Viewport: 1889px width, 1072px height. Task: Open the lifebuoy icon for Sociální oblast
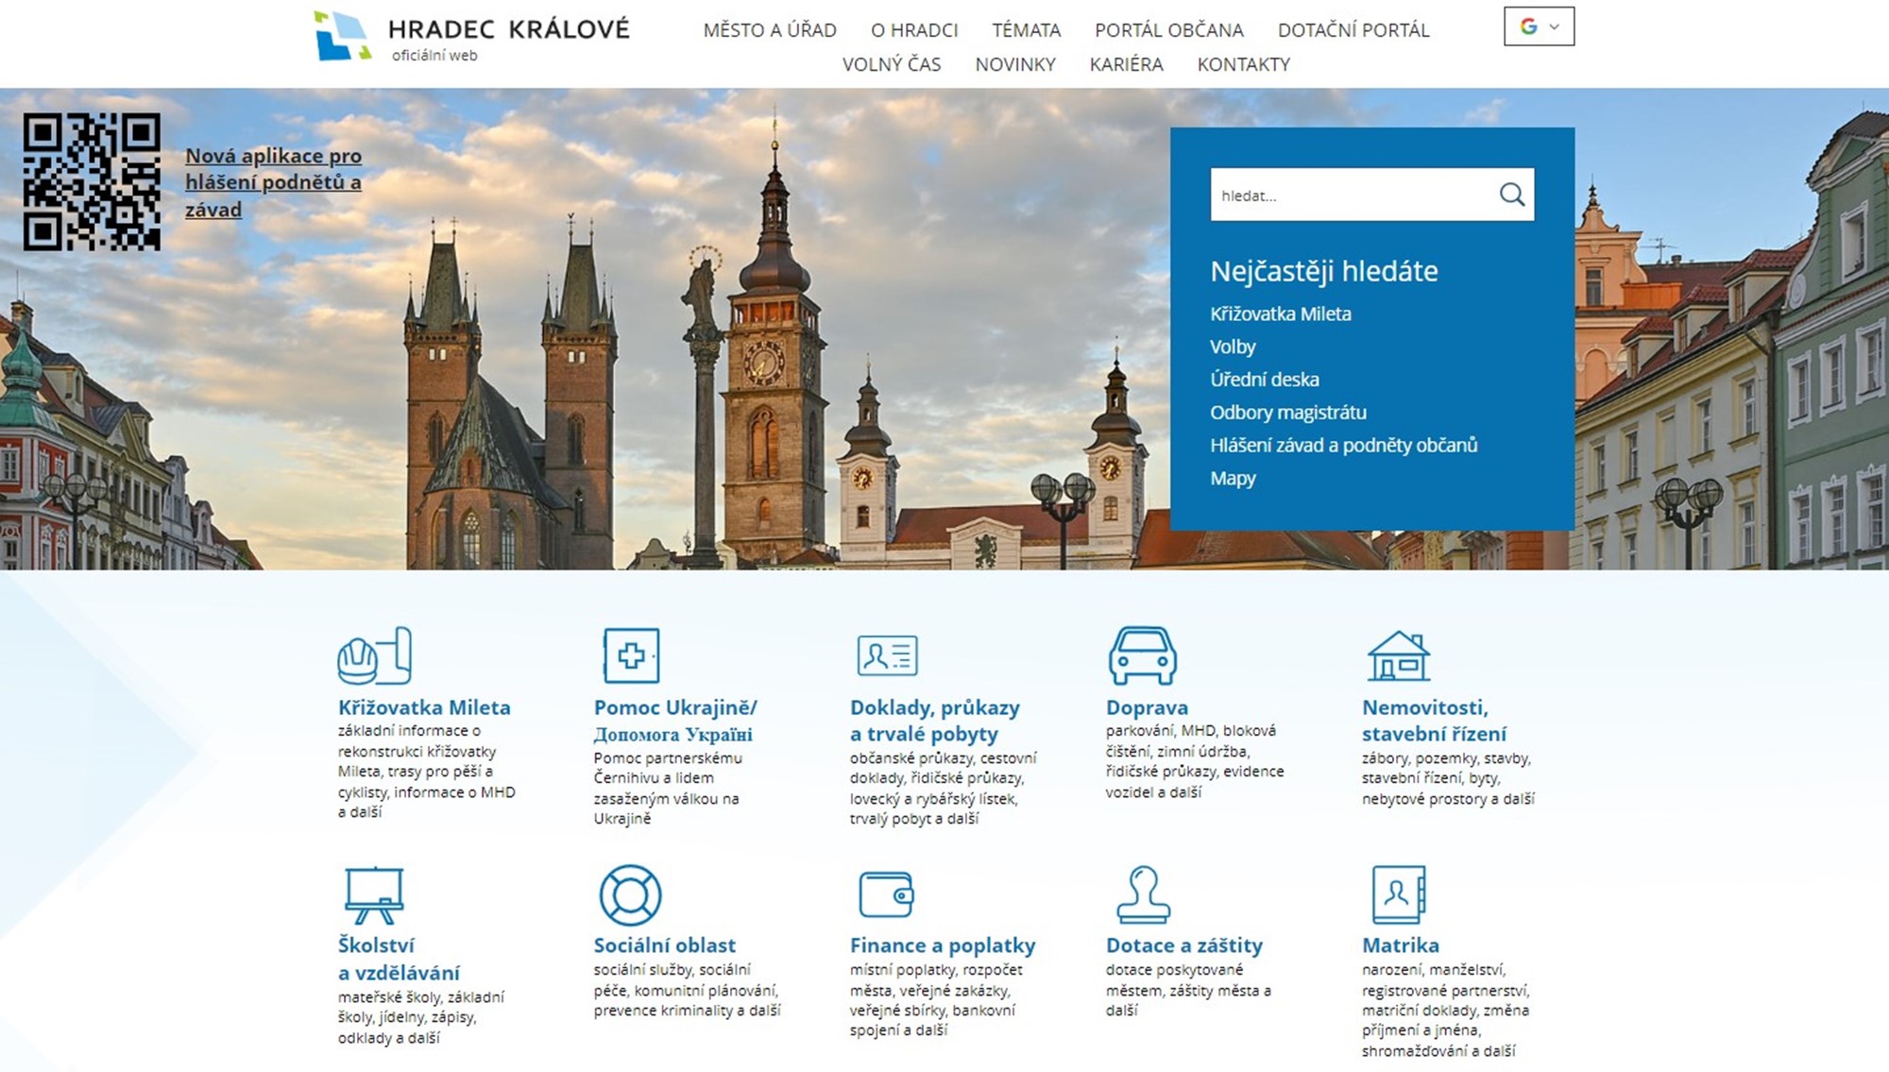(x=630, y=894)
